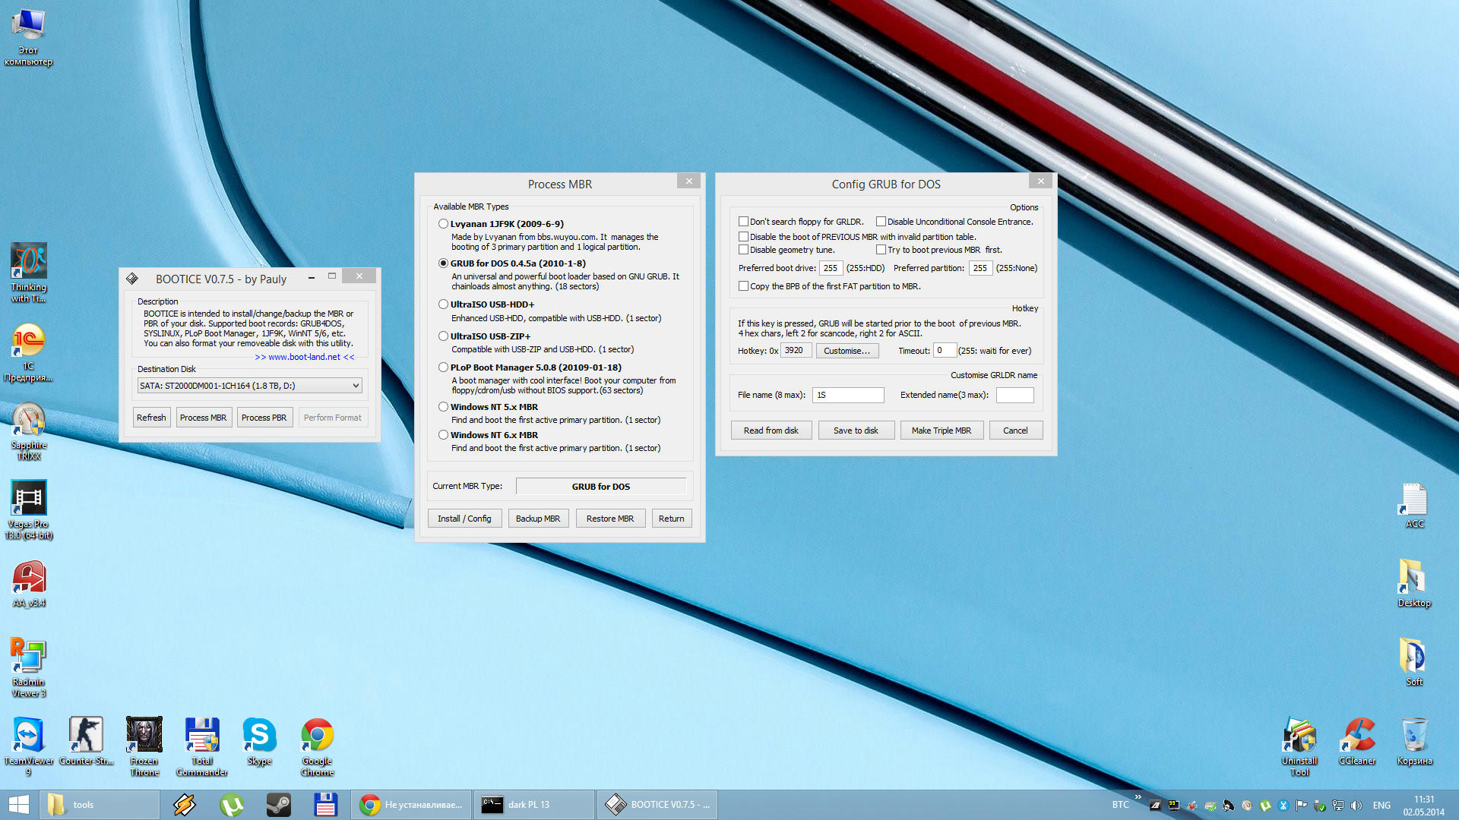Click the Extended name field

tap(1015, 395)
